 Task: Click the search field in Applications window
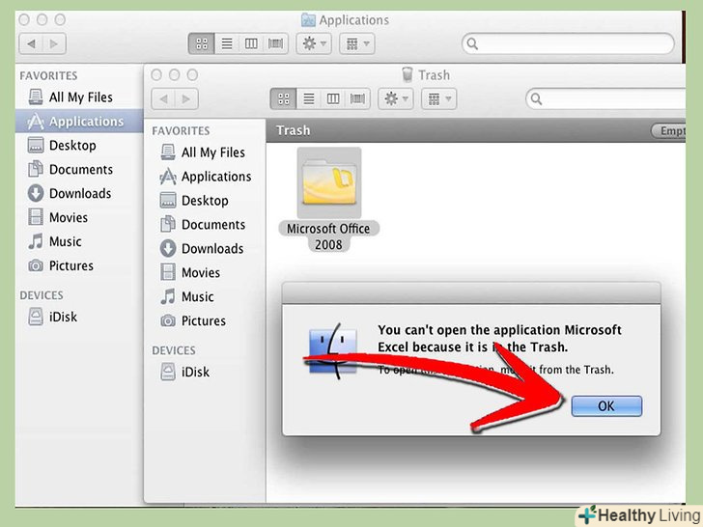568,43
